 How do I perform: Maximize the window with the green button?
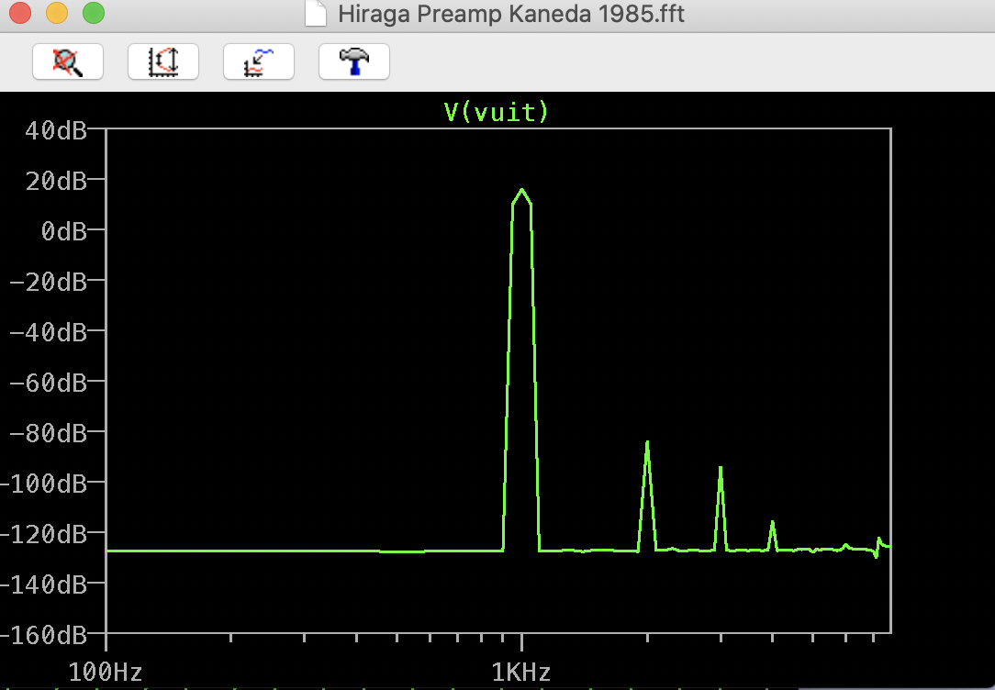point(94,13)
